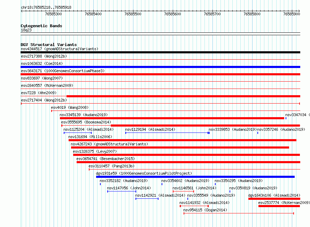The image size is (310, 227).
Task: Open variant esv2640557 (McKernan2009)
Action: coord(47,85)
